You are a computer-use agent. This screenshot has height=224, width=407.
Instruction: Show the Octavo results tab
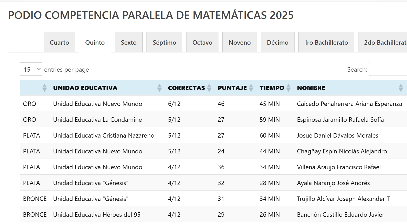[202, 43]
